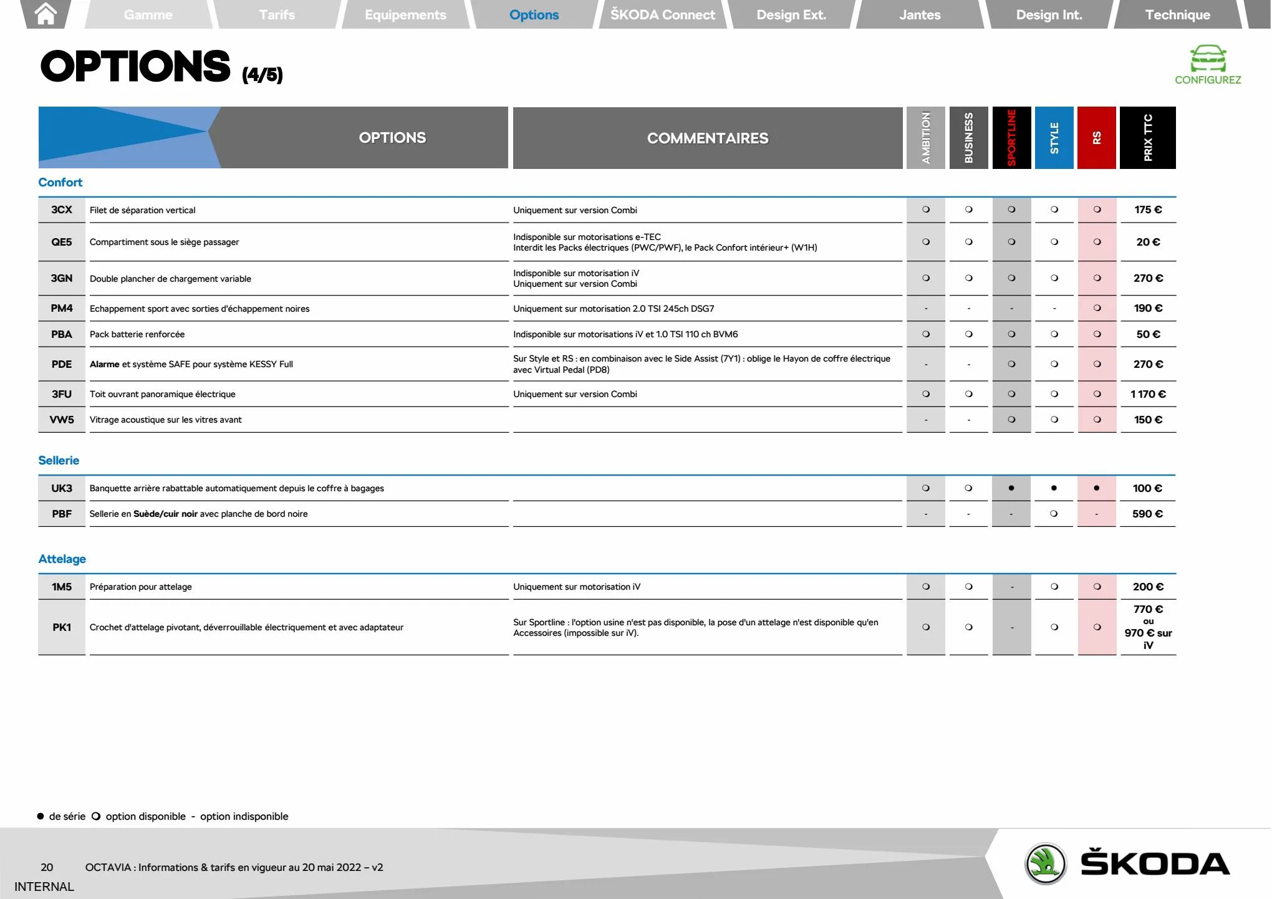Switch to the Jantes tab

point(920,14)
